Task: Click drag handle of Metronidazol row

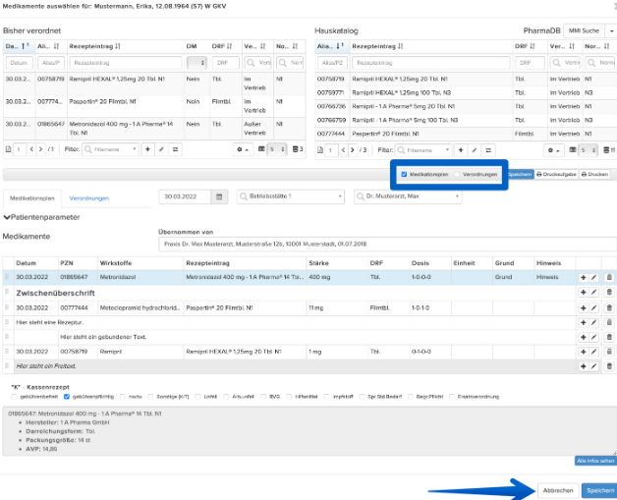Action: click(7, 277)
